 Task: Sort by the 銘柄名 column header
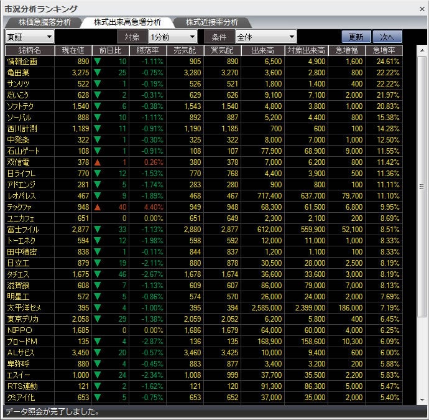point(30,50)
